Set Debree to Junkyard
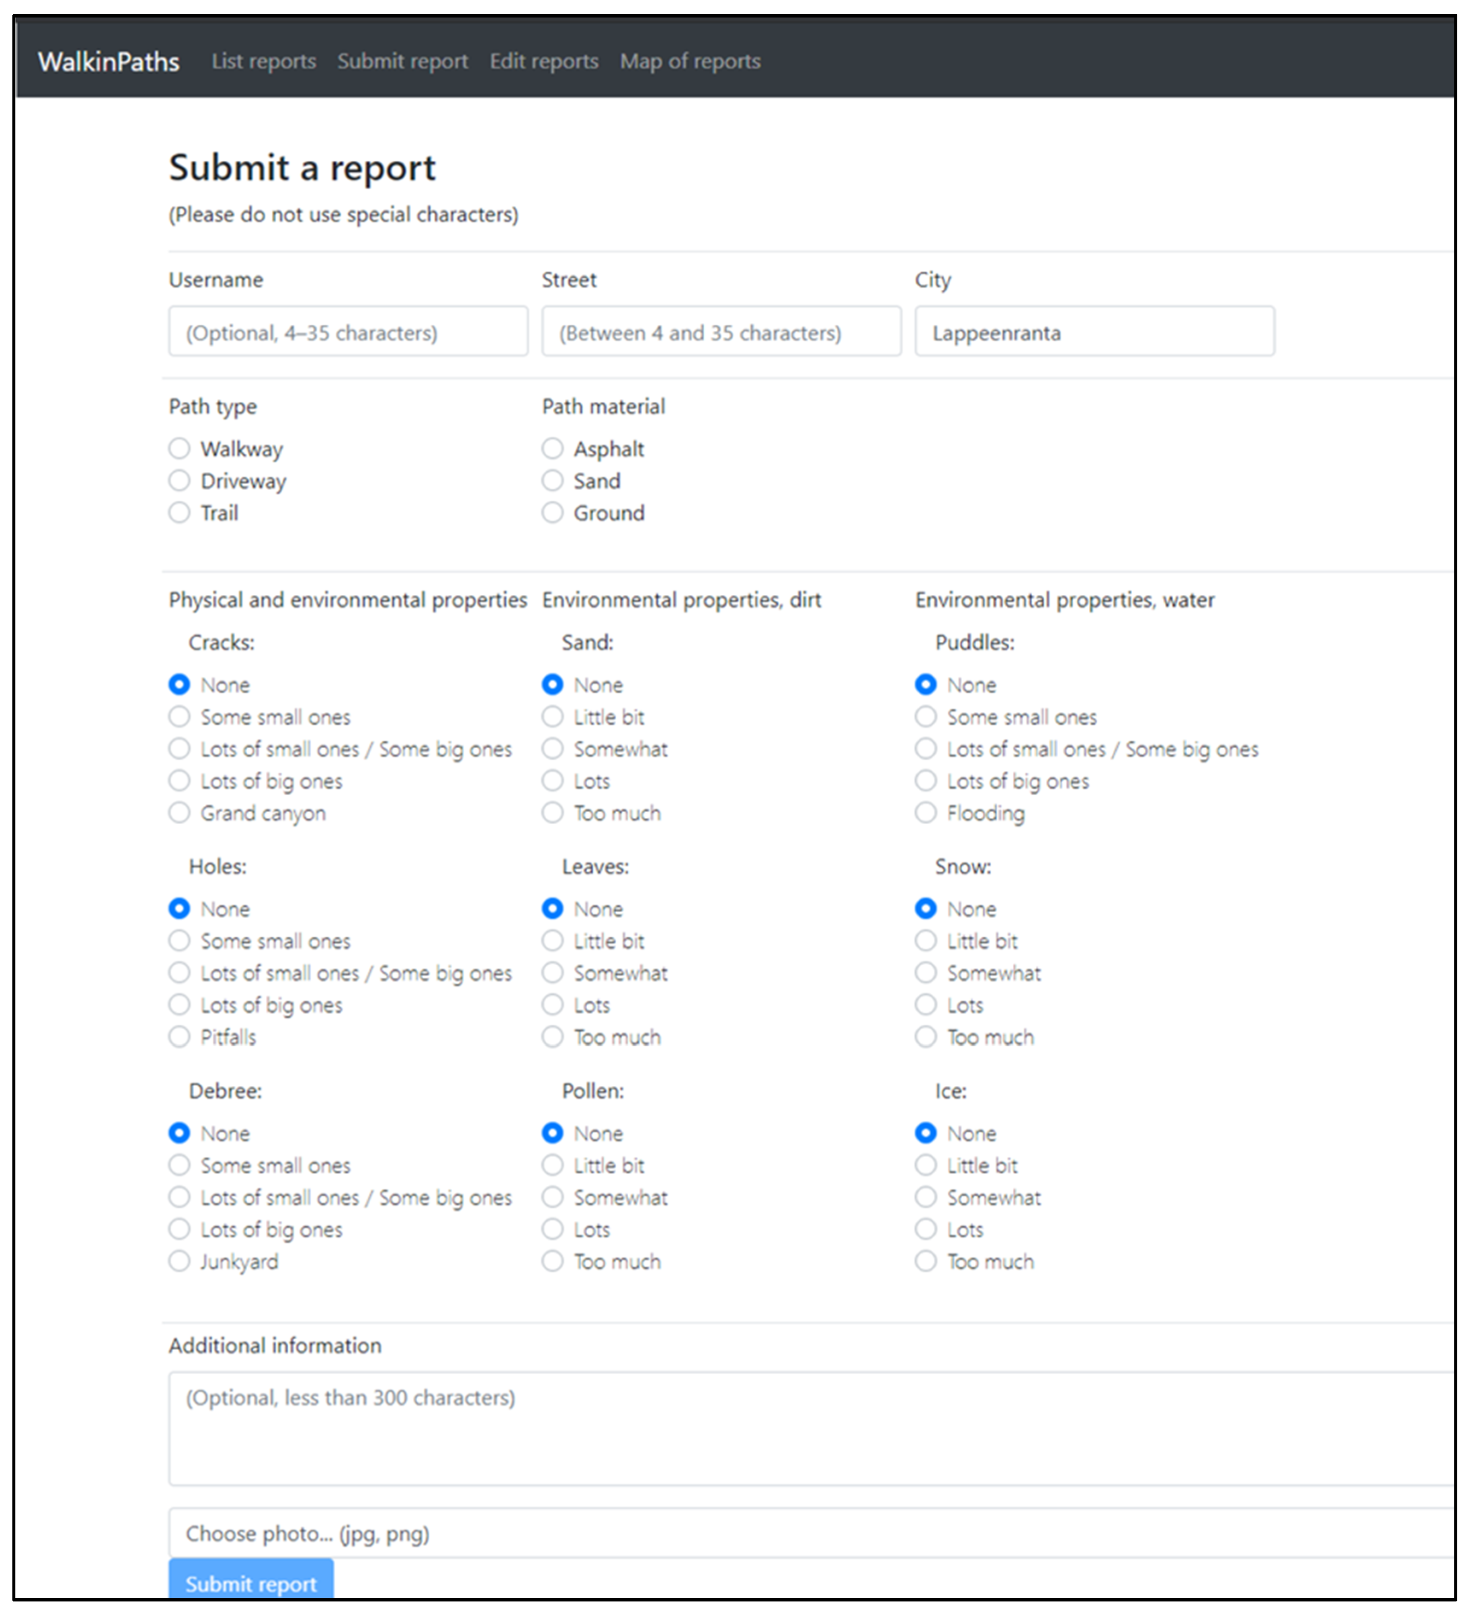The height and width of the screenshot is (1613, 1465). pos(179,1262)
